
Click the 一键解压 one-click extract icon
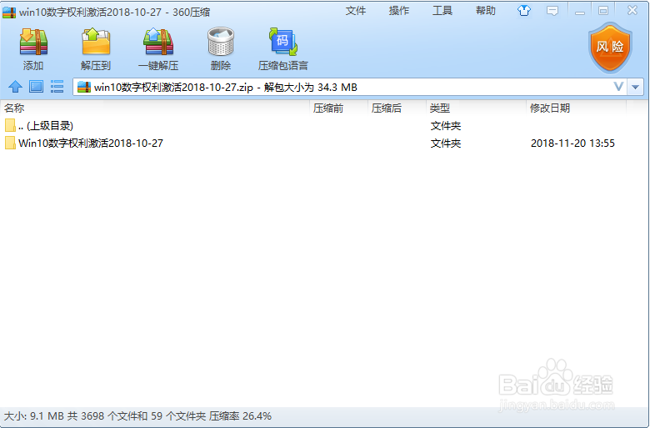click(x=158, y=42)
